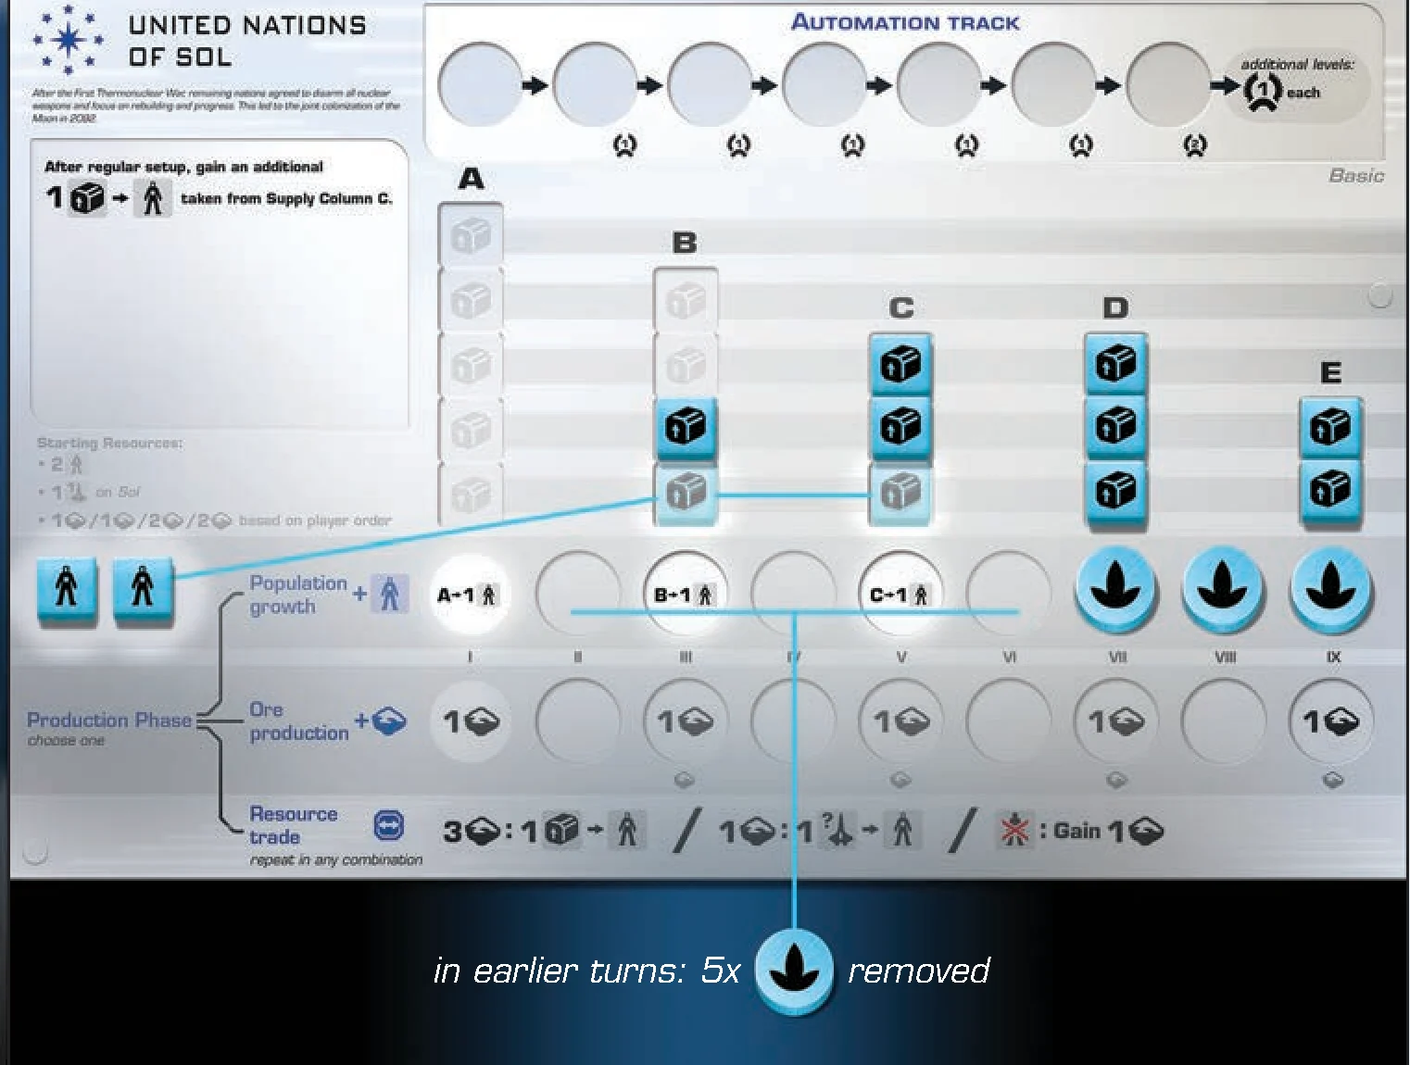
Task: Click the topmost faded cube in column A
Action: [471, 235]
